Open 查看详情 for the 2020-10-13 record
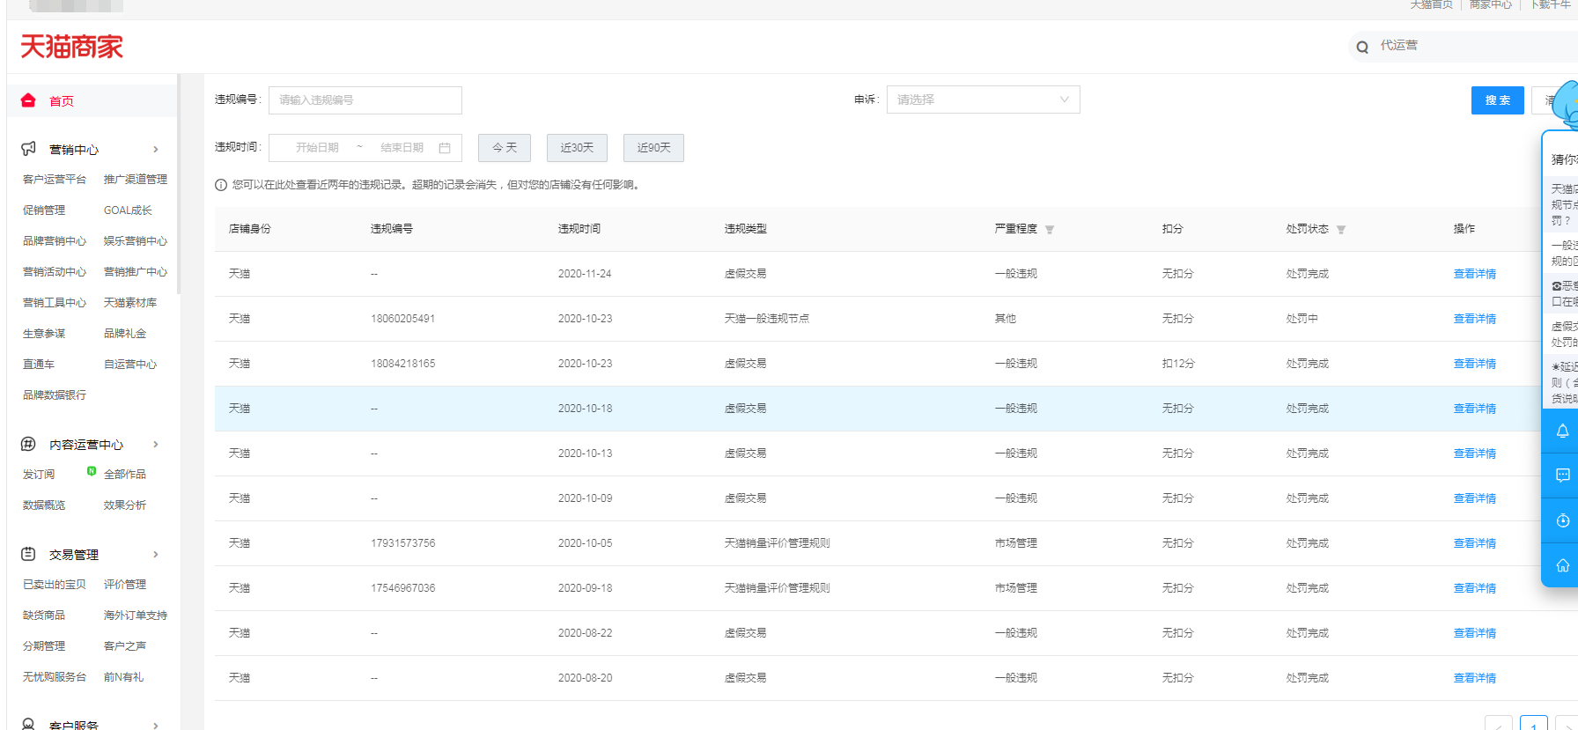The height and width of the screenshot is (730, 1578). tap(1475, 453)
